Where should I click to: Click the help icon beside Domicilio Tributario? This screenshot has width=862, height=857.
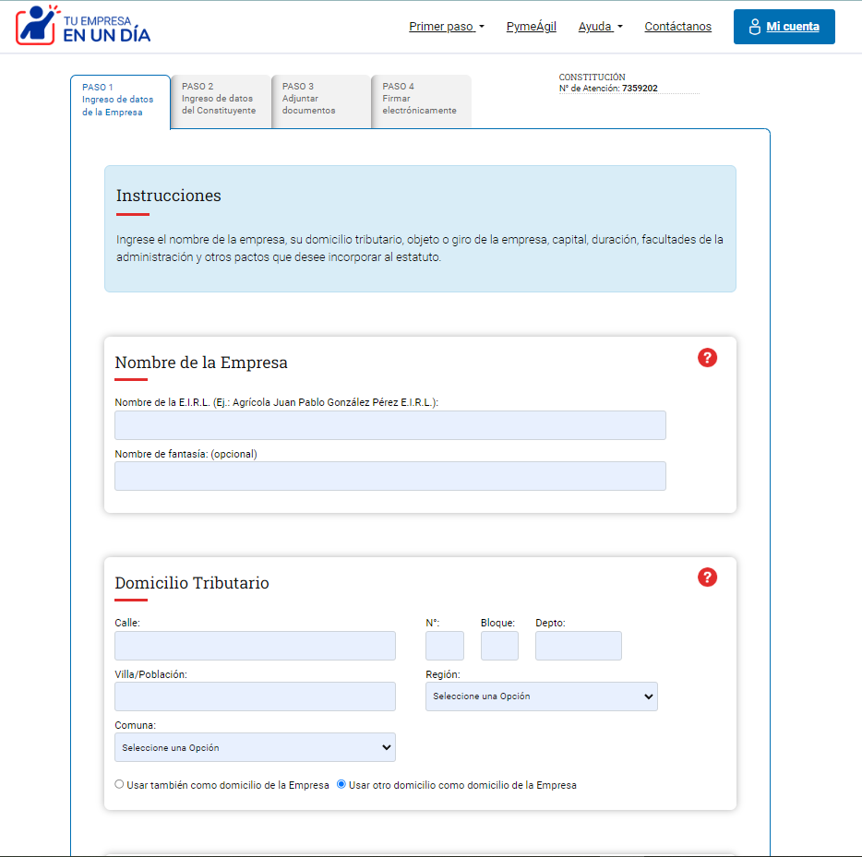click(x=707, y=577)
